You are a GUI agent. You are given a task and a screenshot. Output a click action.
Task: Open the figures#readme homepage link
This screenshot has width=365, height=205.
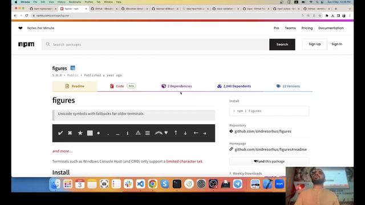270,149
